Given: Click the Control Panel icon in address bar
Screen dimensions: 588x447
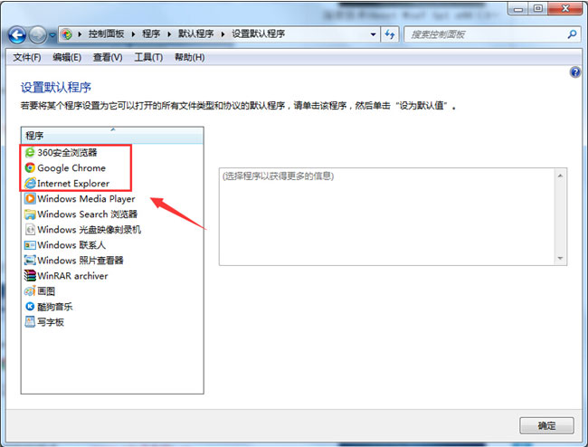Looking at the screenshot, I should (x=66, y=34).
